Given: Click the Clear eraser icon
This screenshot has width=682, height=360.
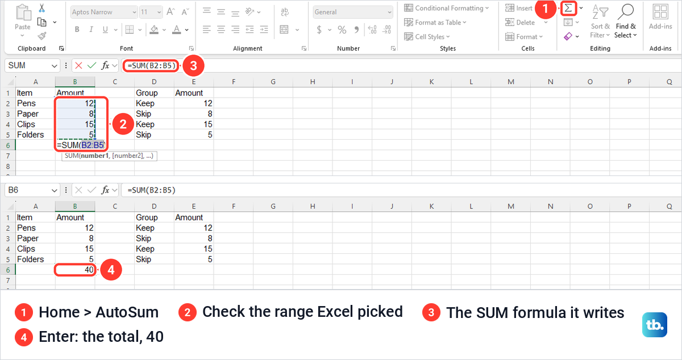Looking at the screenshot, I should pos(568,36).
